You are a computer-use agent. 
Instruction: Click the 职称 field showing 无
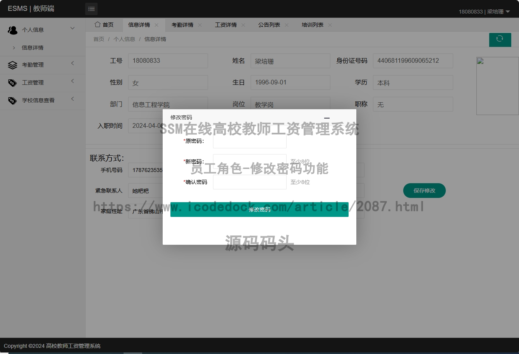[413, 104]
